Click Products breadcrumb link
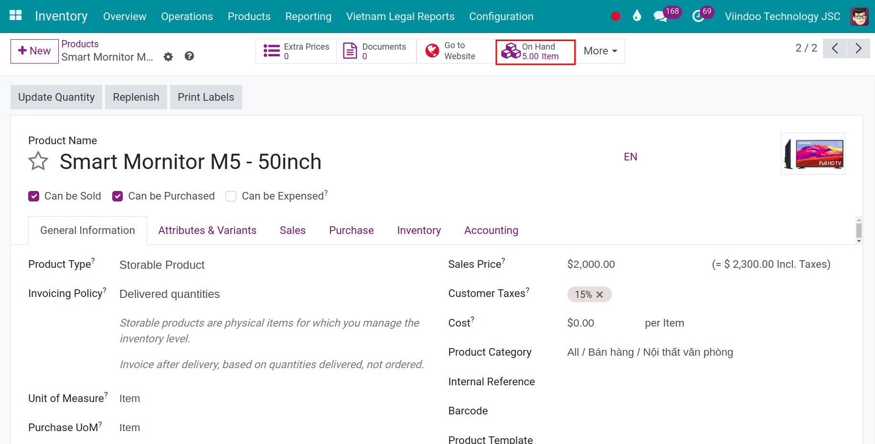This screenshot has height=444, width=875. 80,44
